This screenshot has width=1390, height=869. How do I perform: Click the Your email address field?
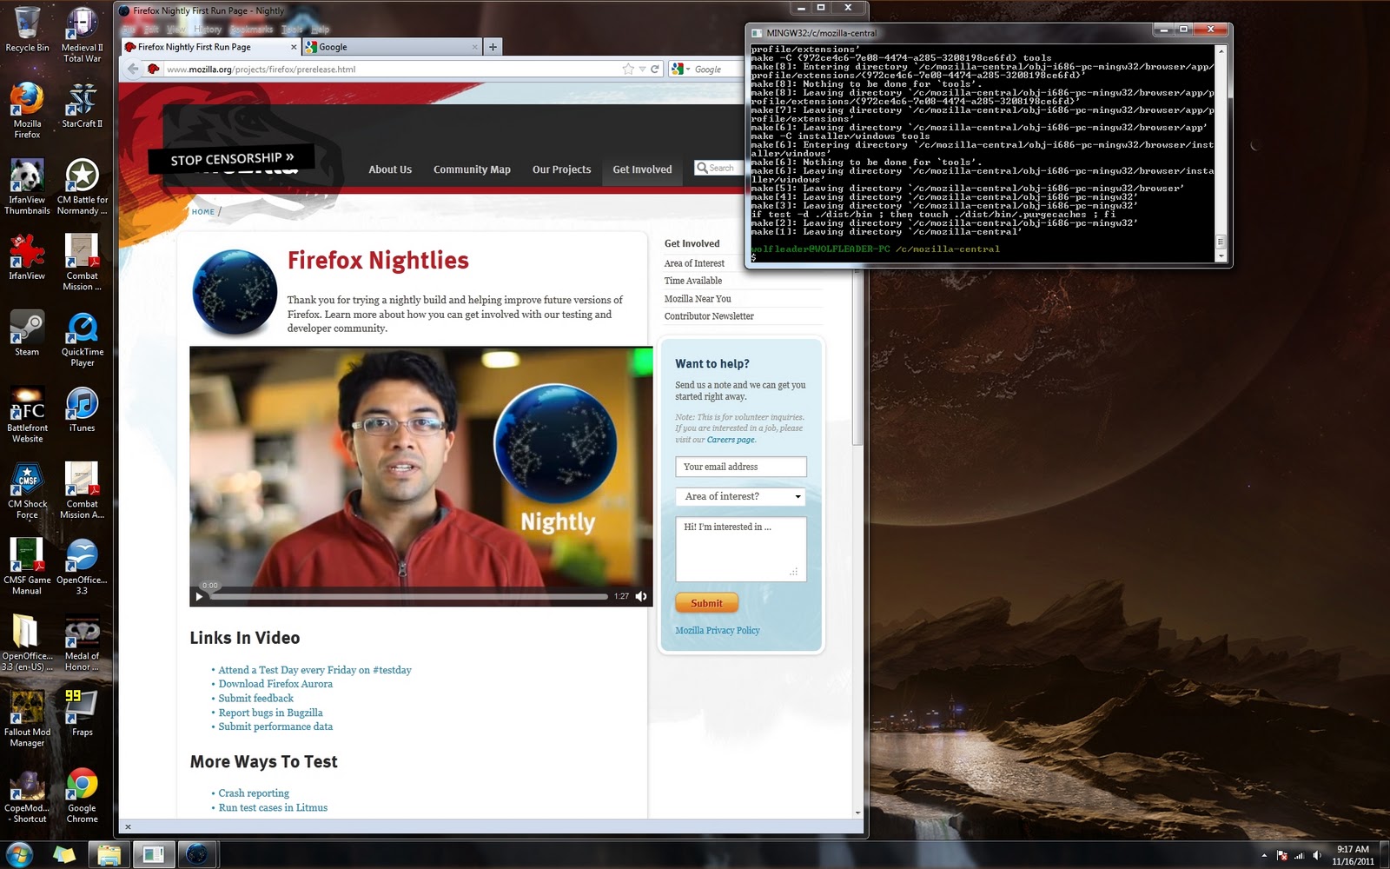click(741, 467)
